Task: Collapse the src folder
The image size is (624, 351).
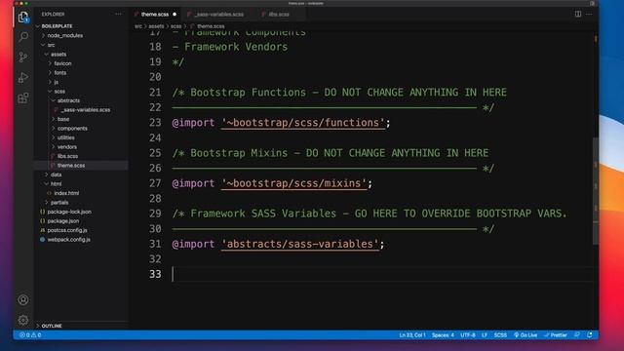Action: (x=51, y=45)
